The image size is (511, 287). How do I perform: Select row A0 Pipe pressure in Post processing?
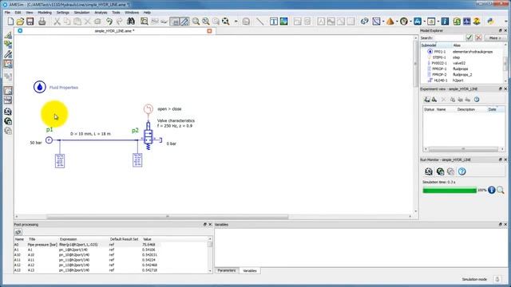point(110,245)
